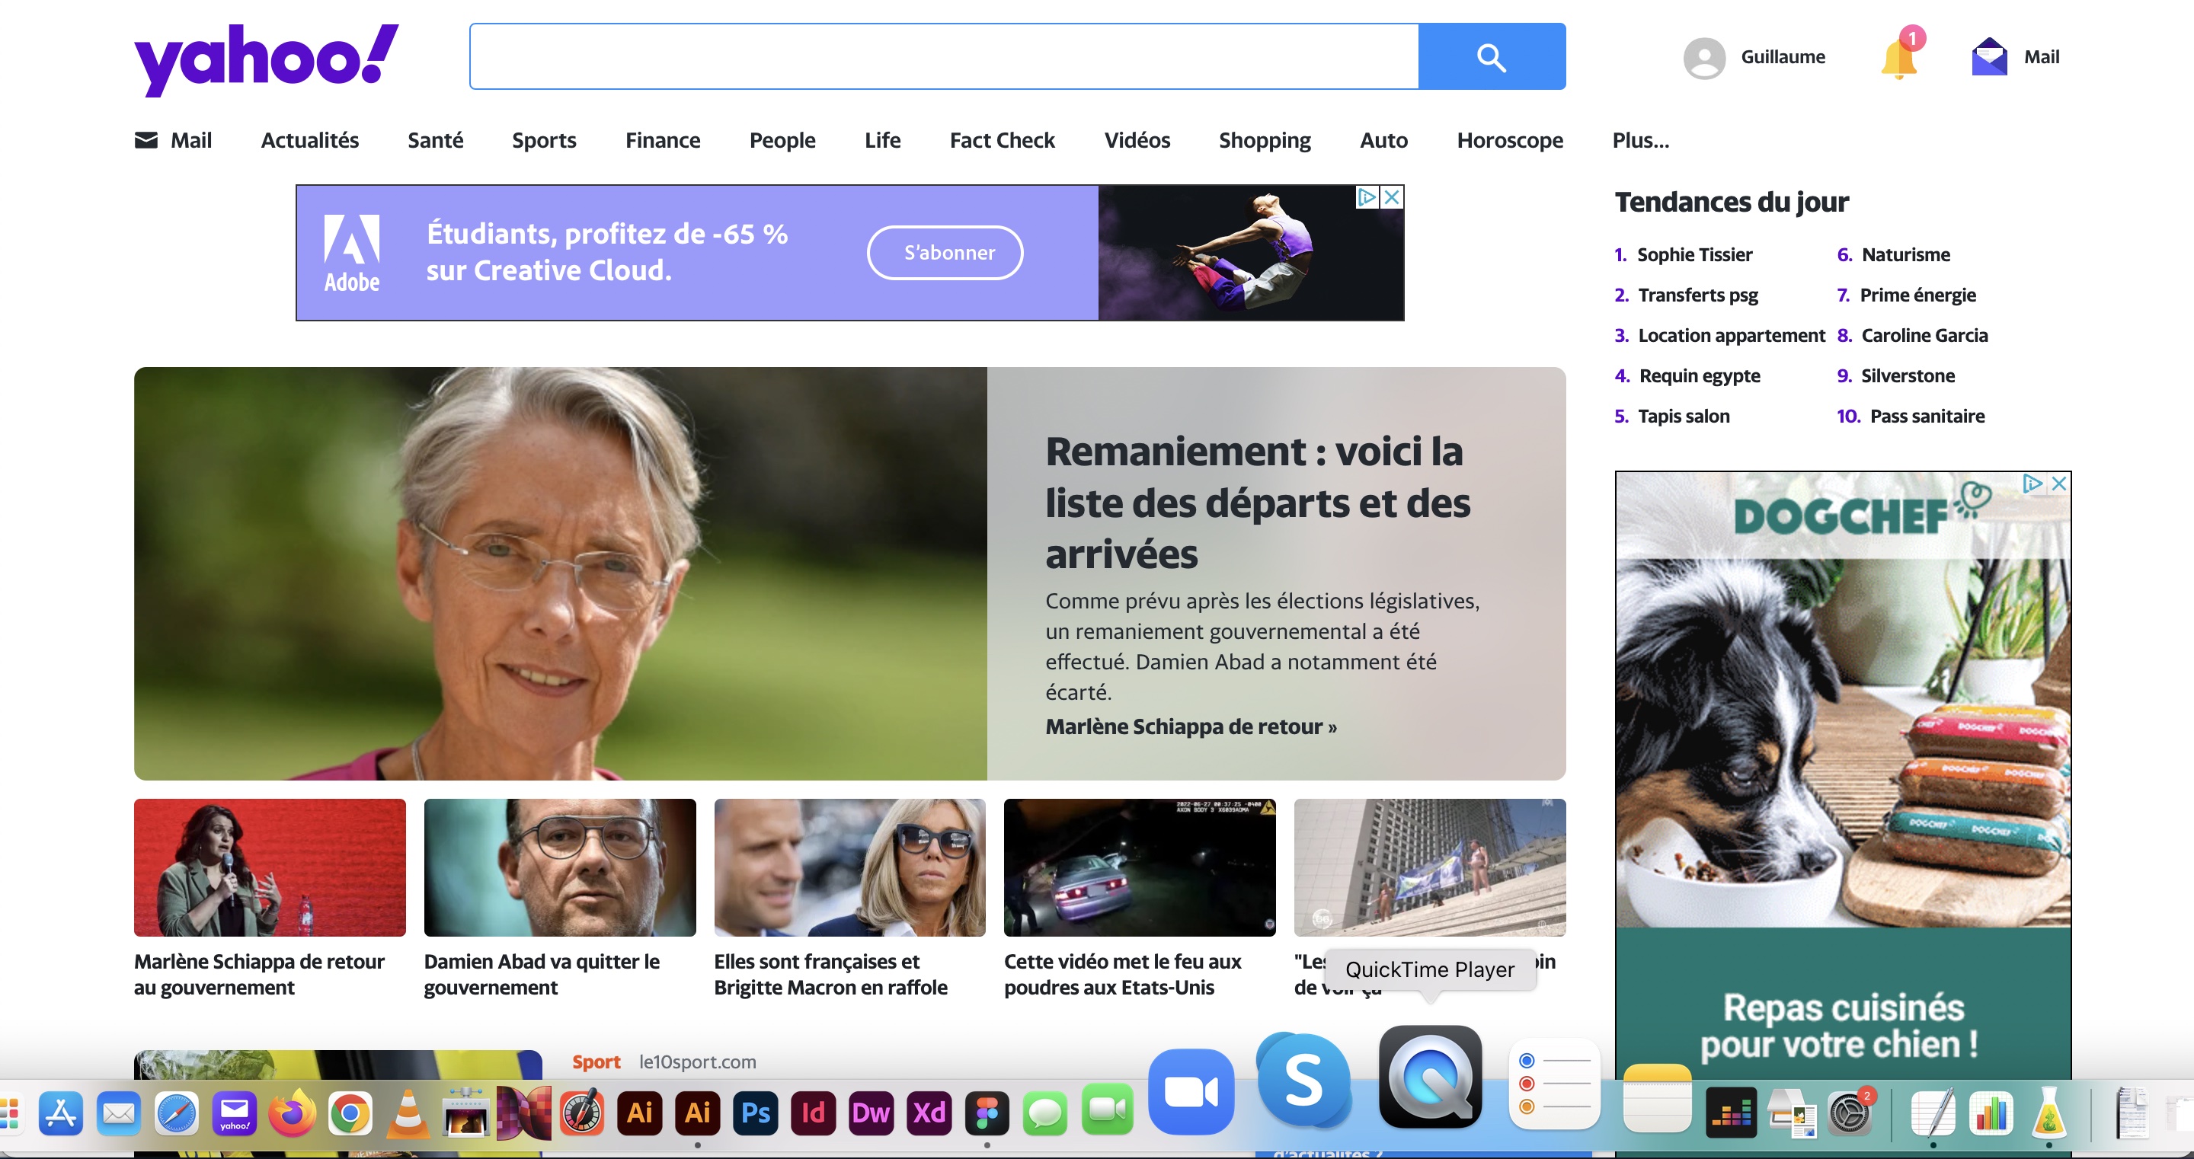Click AdChoices triangle on Dogchef ad

click(2034, 483)
